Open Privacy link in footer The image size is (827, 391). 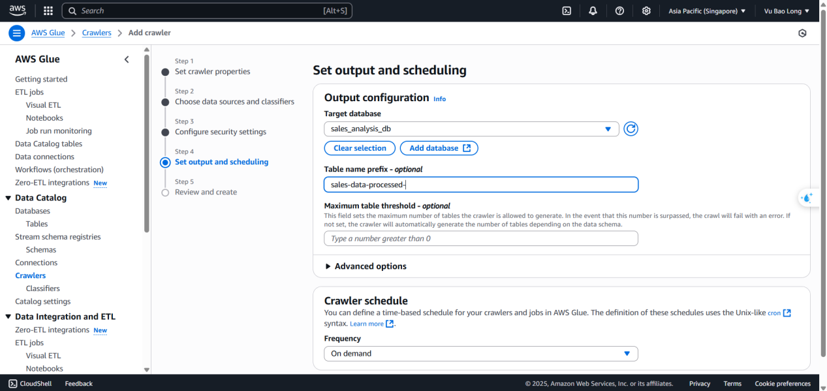pyautogui.click(x=700, y=384)
